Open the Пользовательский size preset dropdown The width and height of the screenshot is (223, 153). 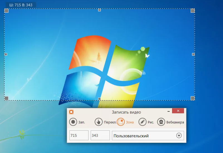click(x=148, y=136)
